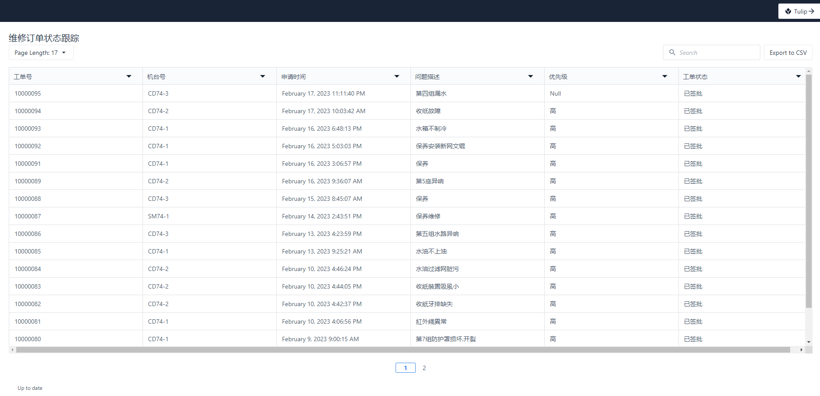This screenshot has width=820, height=396.
Task: Select work order 10000081 cell
Action: pos(76,321)
